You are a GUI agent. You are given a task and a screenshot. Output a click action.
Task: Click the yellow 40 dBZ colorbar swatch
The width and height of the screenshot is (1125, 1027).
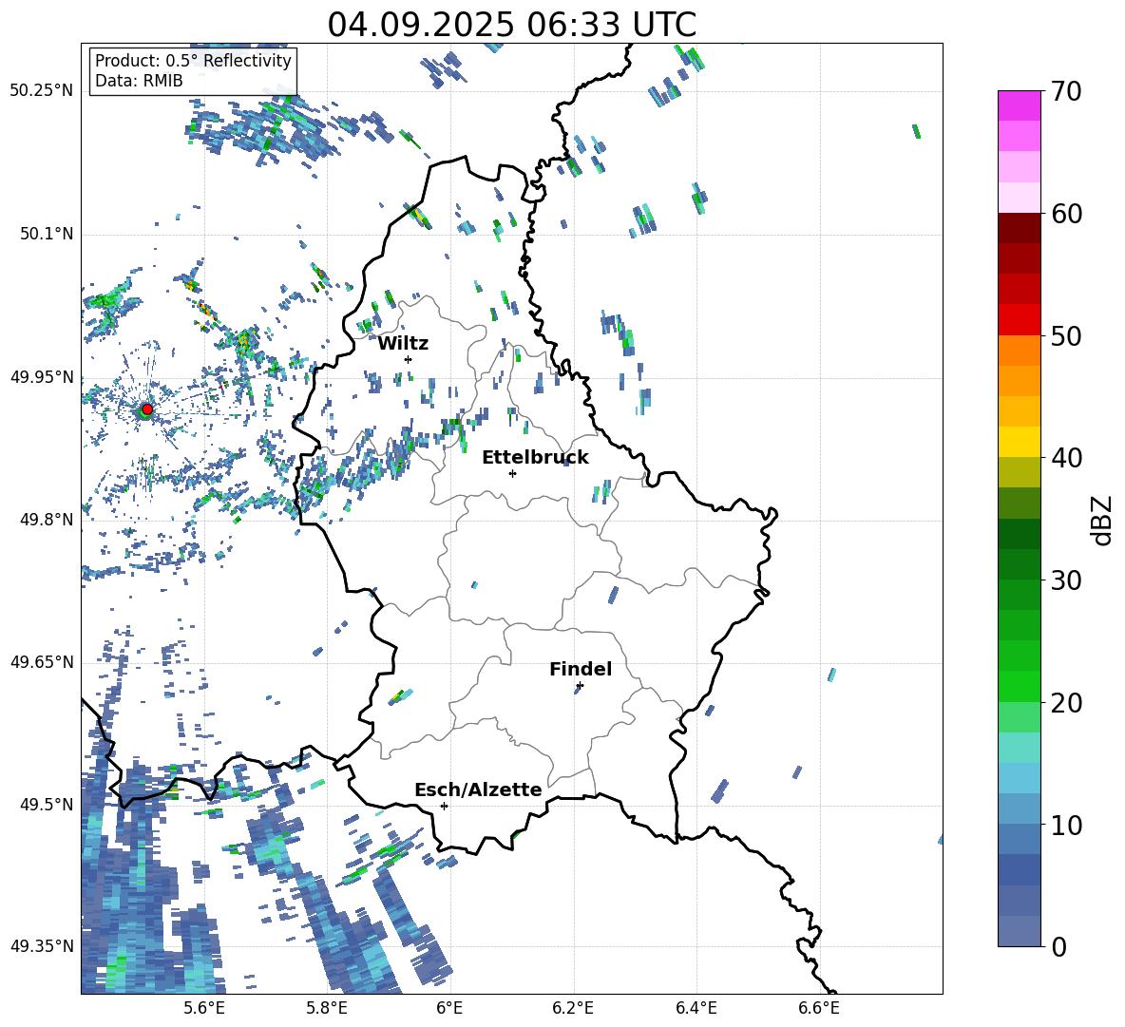1019,442
